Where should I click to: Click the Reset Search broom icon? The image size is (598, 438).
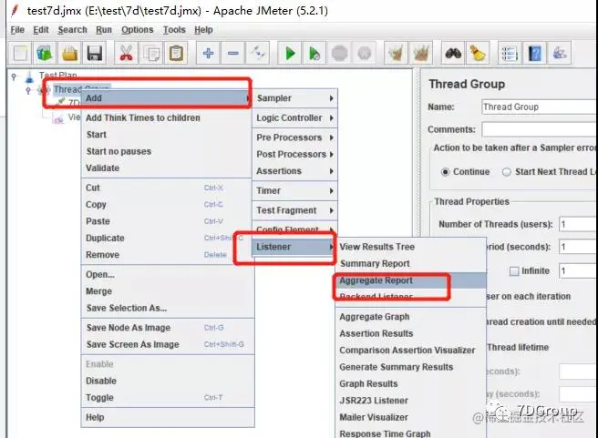[477, 54]
